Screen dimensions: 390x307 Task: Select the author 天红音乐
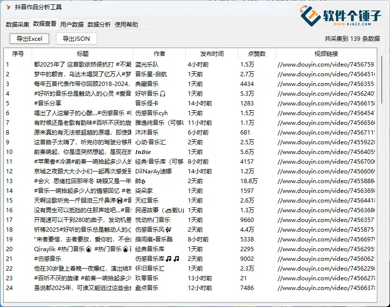147,201
